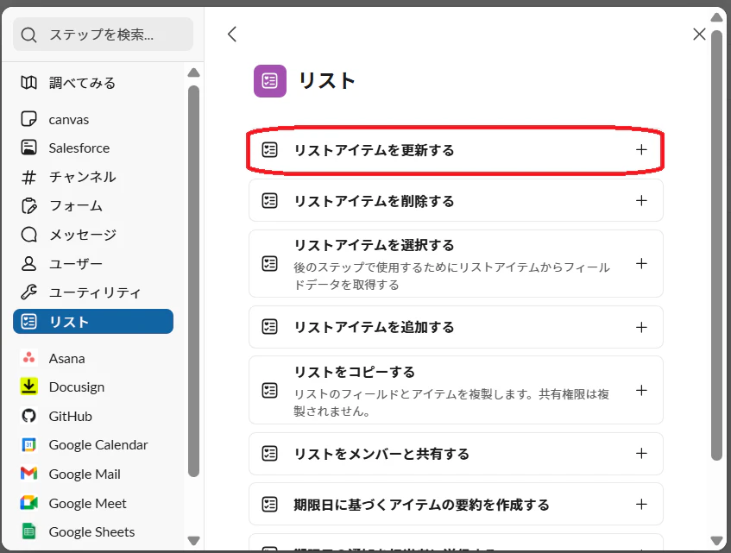Choose リストアイテムを選択する step
Viewport: 731px width, 553px height.
pos(456,264)
